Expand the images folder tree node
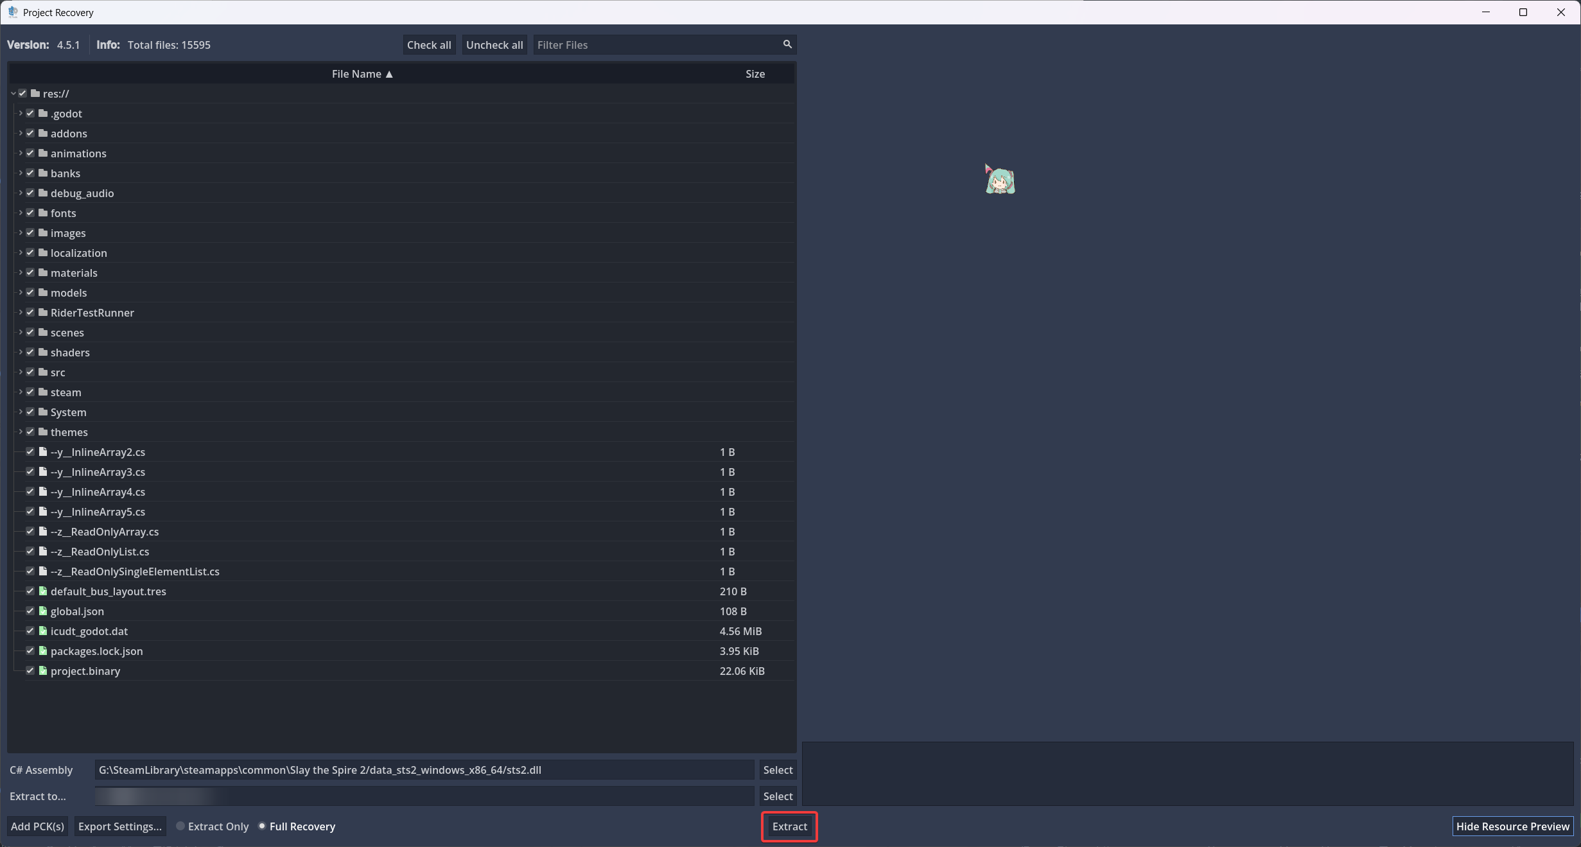Image resolution: width=1581 pixels, height=847 pixels. (x=21, y=232)
